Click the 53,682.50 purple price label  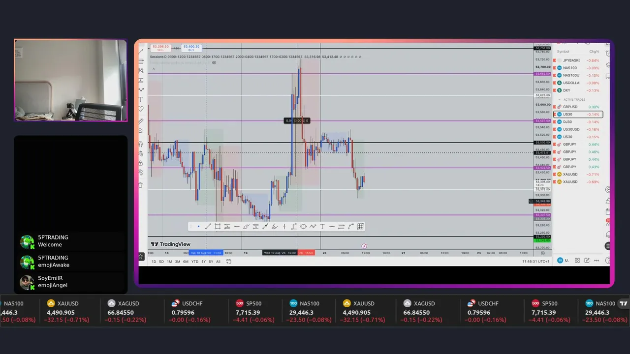coord(542,74)
